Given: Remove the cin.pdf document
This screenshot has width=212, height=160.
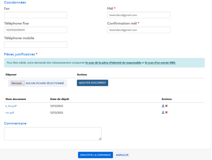Looking at the screenshot, I should [166, 112].
